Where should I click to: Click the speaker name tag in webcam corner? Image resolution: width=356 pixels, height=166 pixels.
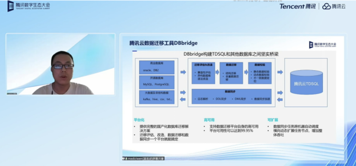[x=12, y=94]
